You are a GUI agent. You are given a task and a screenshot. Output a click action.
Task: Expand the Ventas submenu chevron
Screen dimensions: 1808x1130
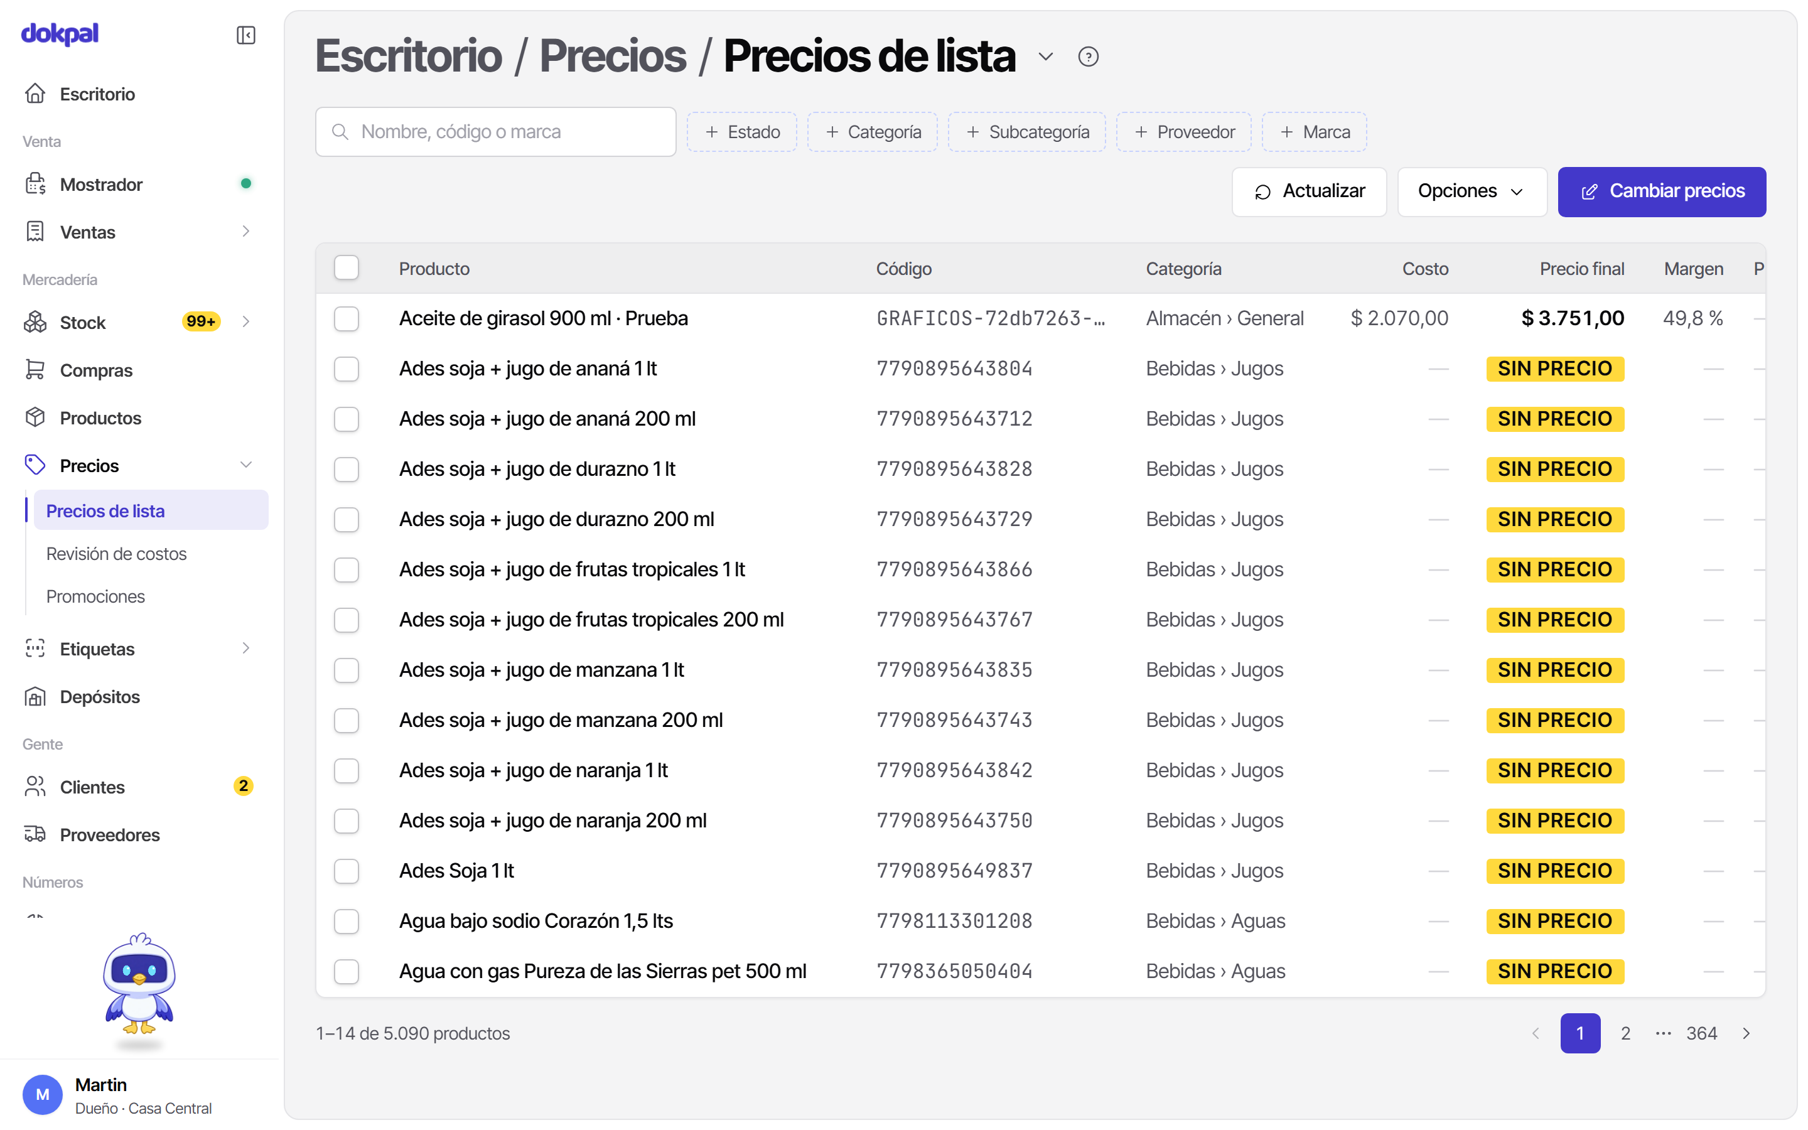click(246, 232)
